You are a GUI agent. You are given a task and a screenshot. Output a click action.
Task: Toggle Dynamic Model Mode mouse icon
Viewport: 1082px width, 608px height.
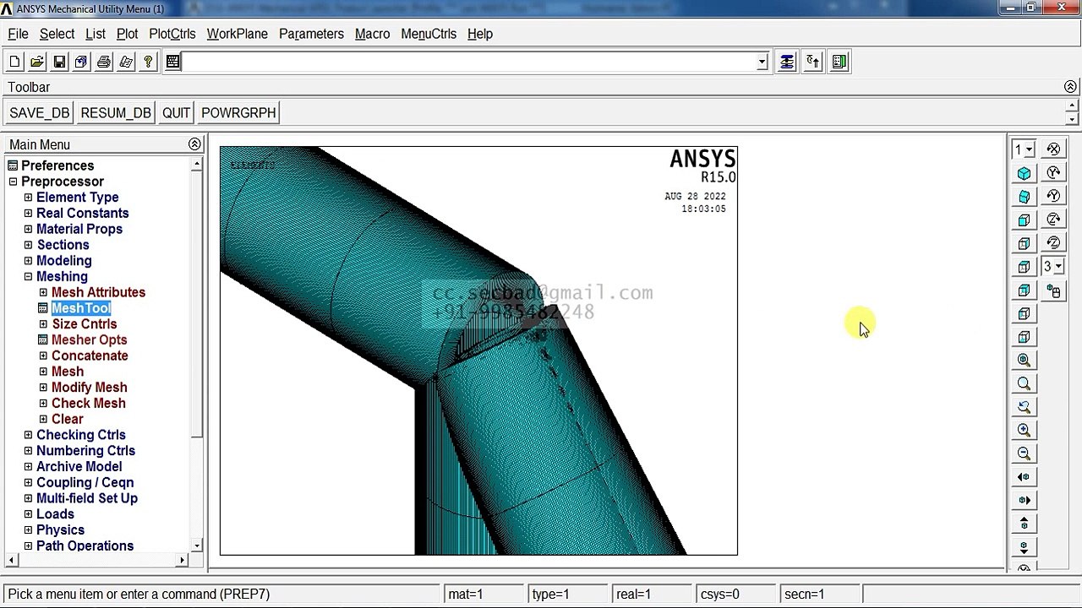[x=1053, y=291]
